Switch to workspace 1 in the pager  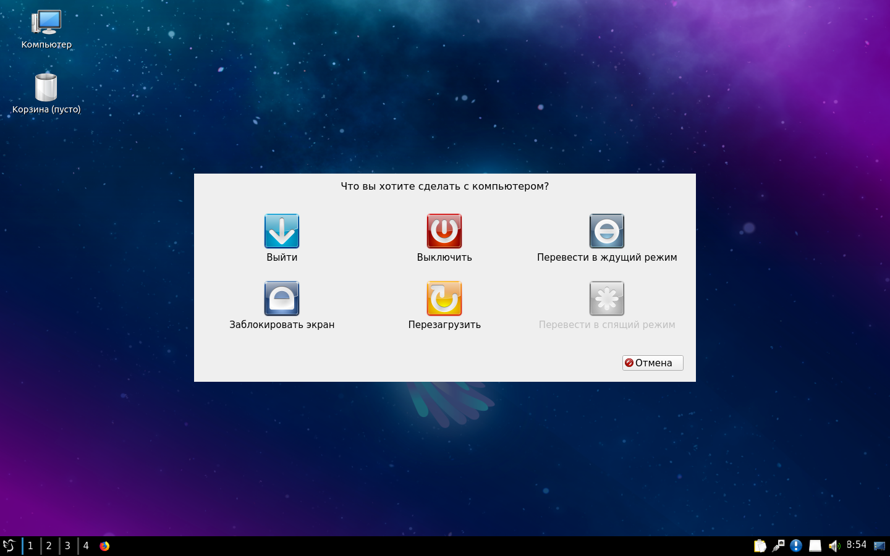click(30, 545)
